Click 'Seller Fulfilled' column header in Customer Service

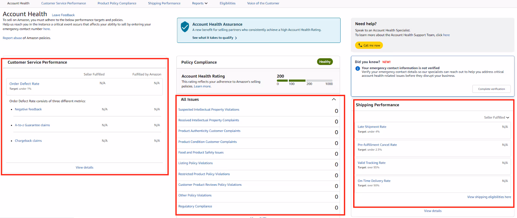click(x=94, y=74)
